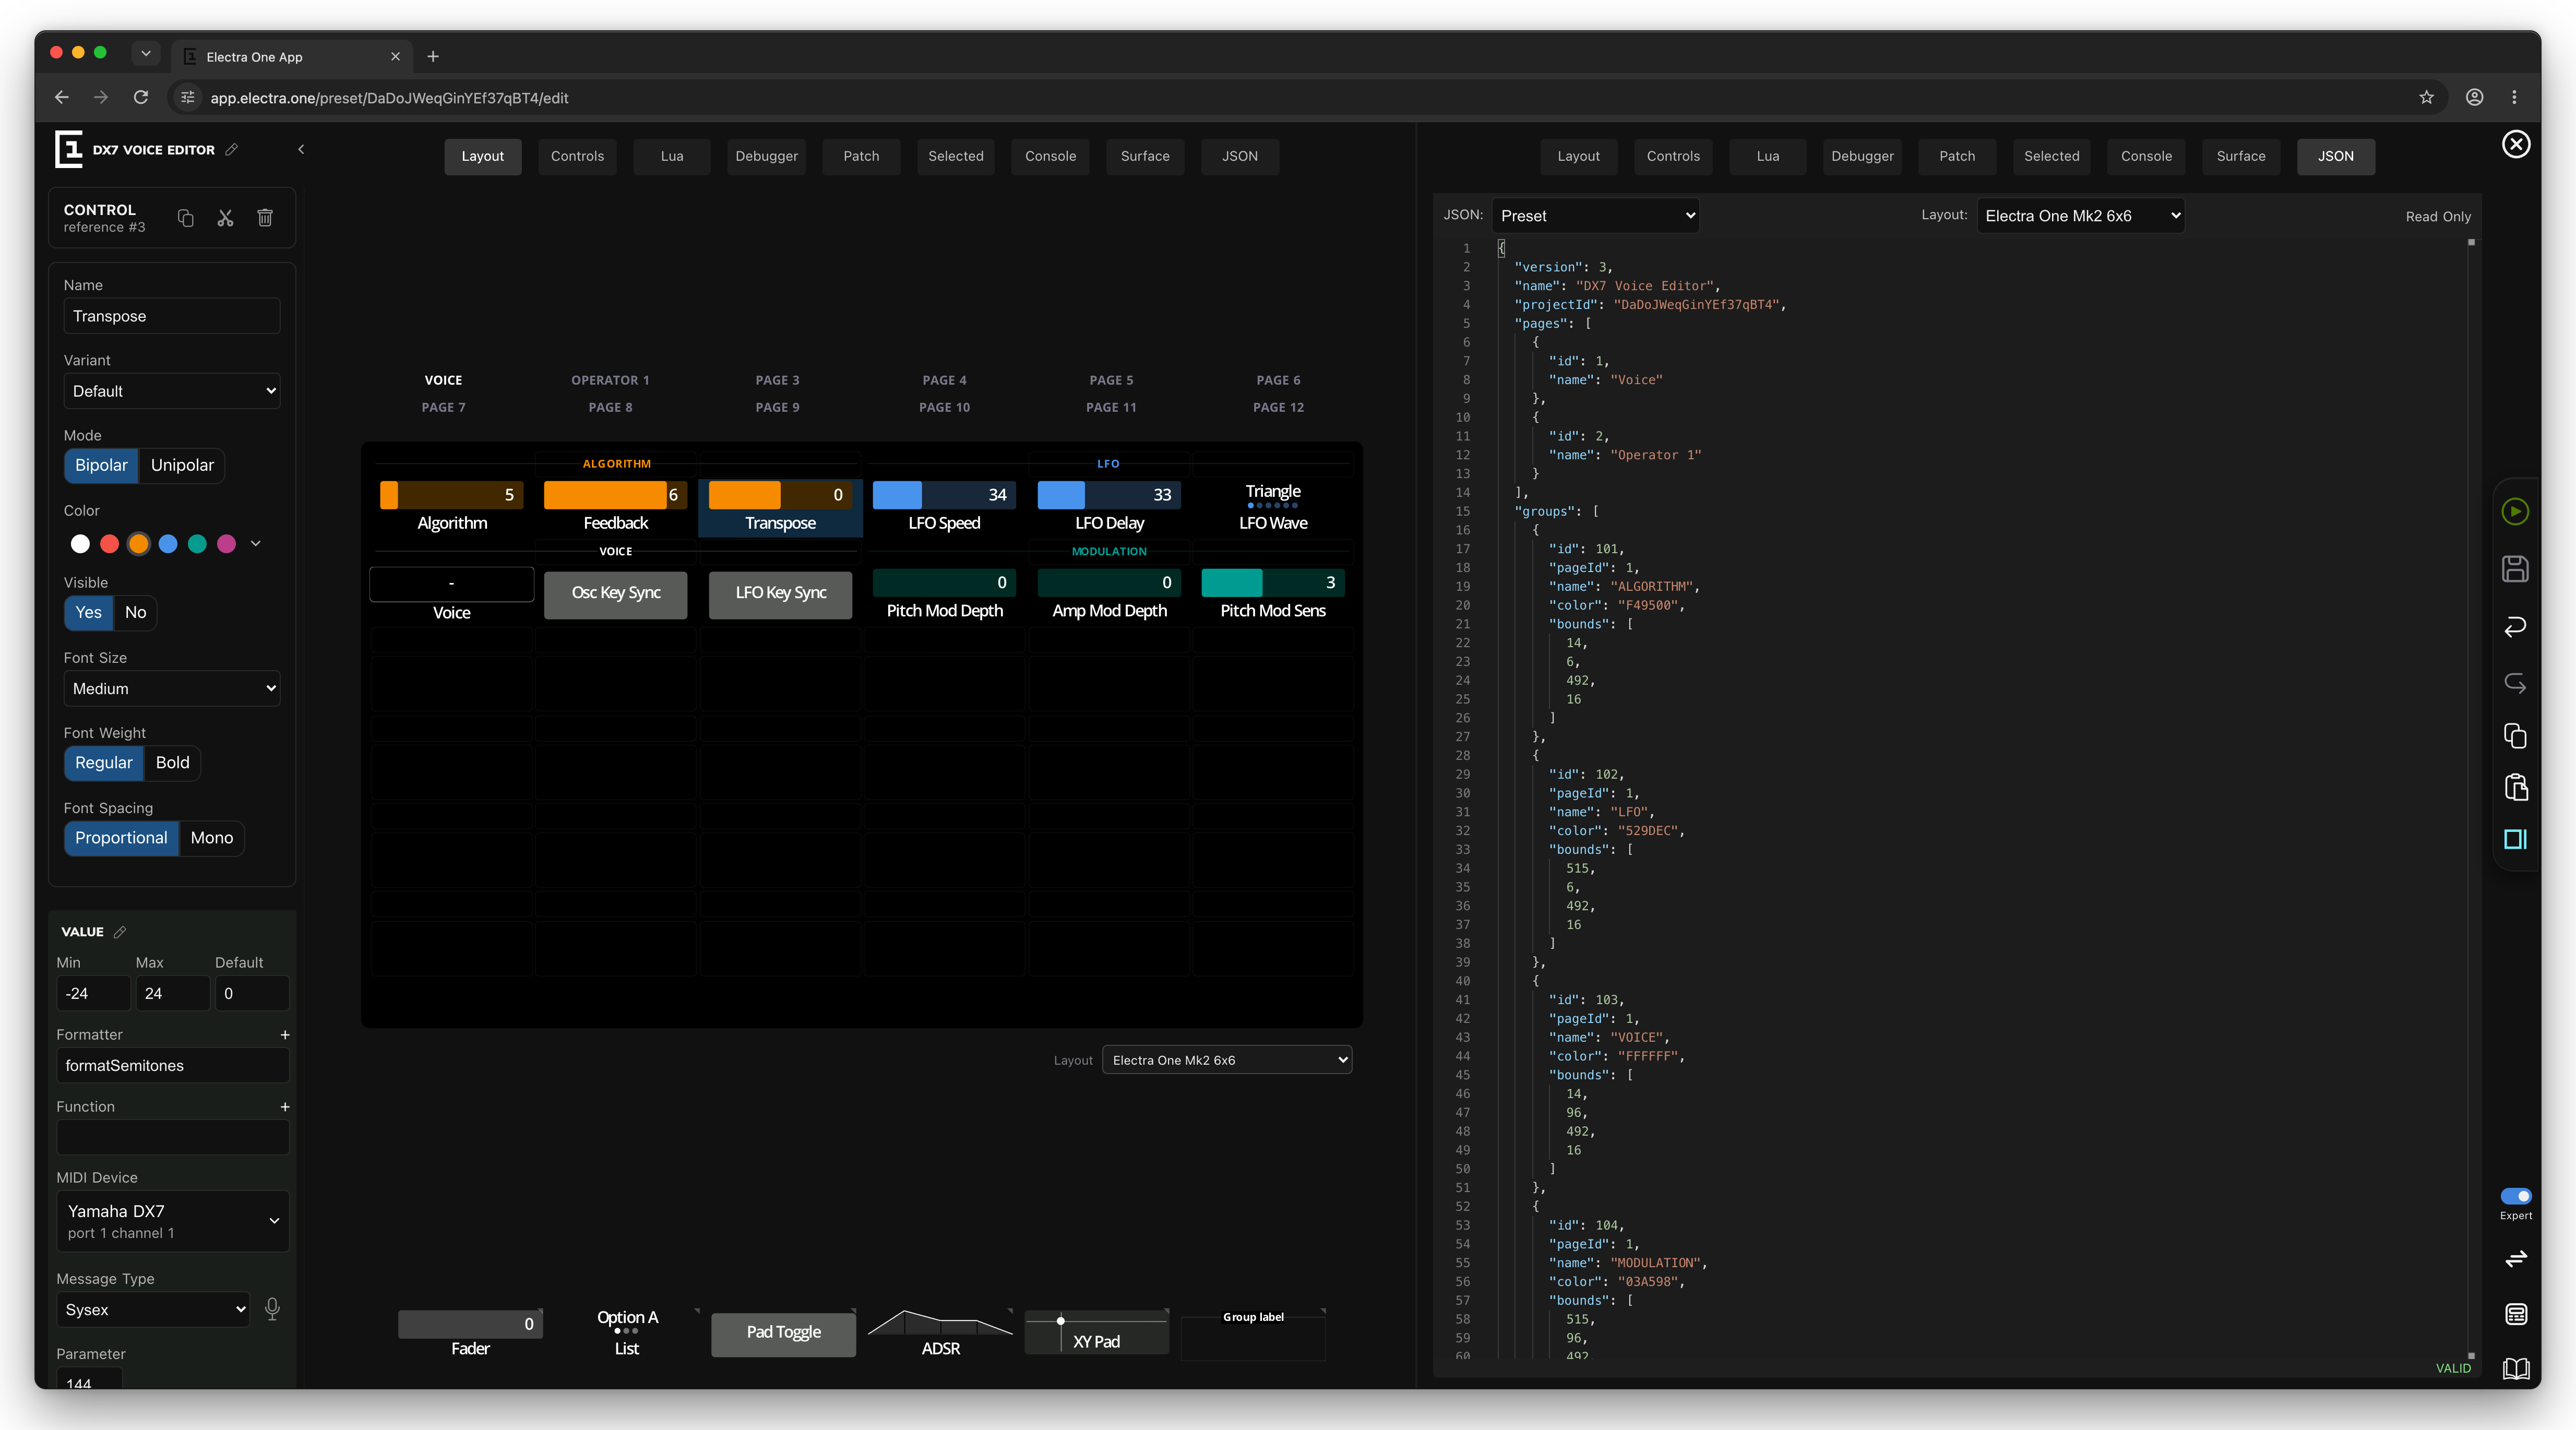Reload the browser page
This screenshot has height=1430, width=2576.
141,97
